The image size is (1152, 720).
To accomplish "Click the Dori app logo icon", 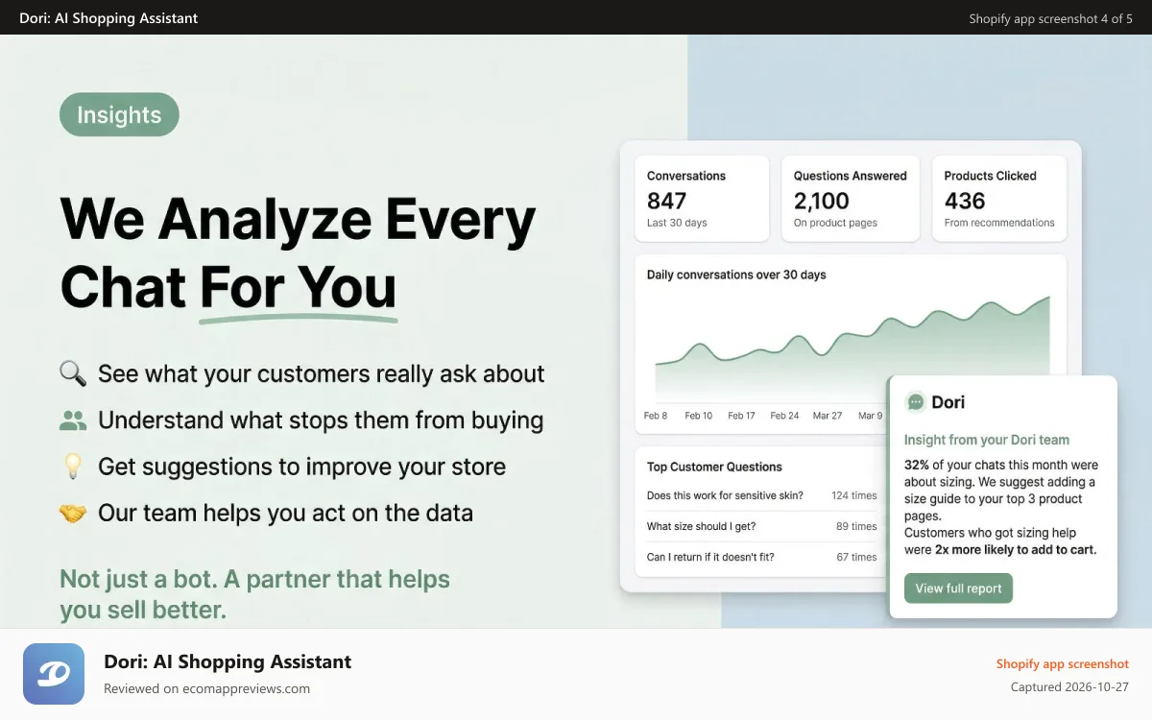I will click(x=54, y=674).
